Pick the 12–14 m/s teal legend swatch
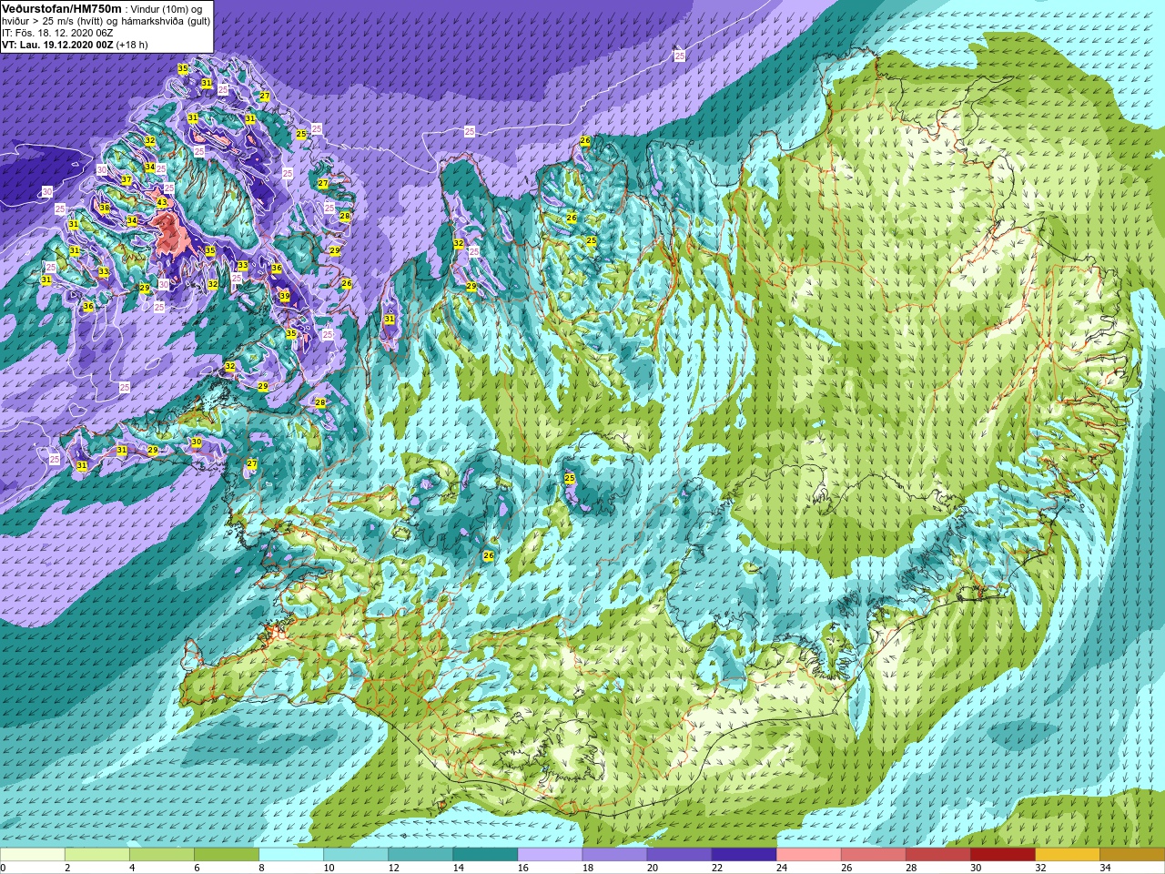Image resolution: width=1165 pixels, height=874 pixels. pyautogui.click(x=420, y=855)
